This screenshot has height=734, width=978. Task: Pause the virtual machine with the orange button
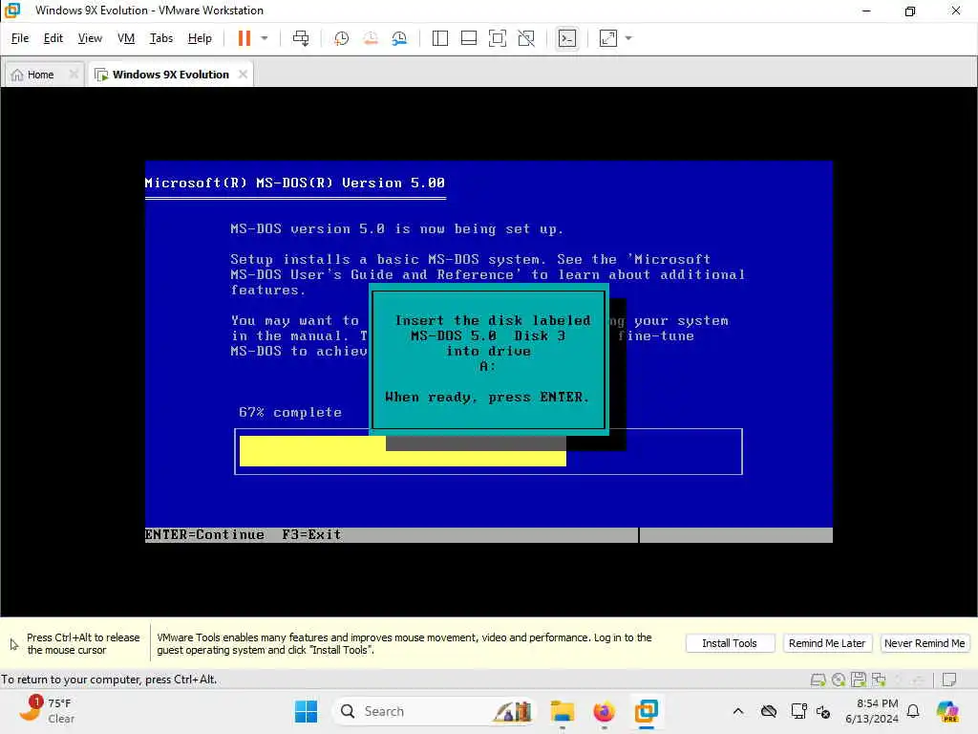[x=244, y=38]
